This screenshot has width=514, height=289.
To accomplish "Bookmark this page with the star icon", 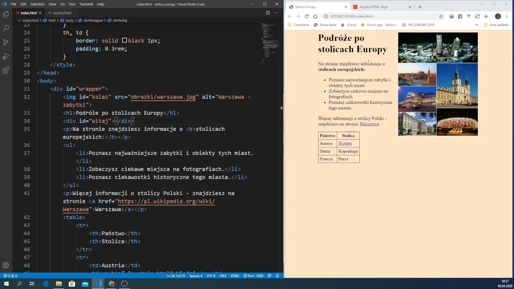I will click(441, 16).
